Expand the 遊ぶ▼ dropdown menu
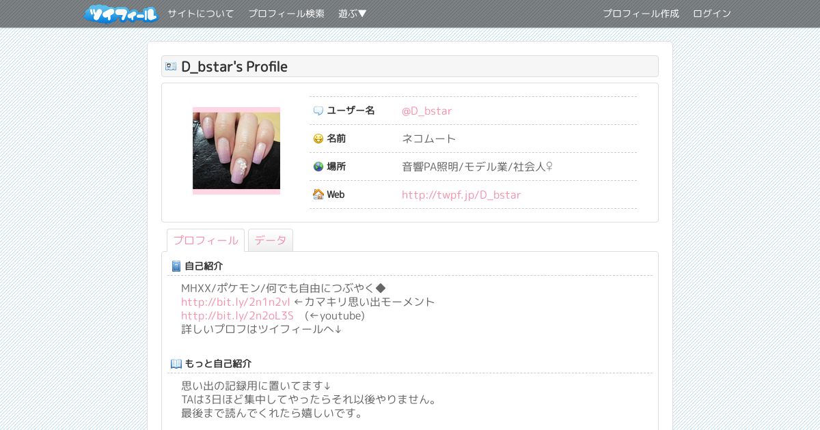This screenshot has height=430, width=820. pyautogui.click(x=353, y=14)
